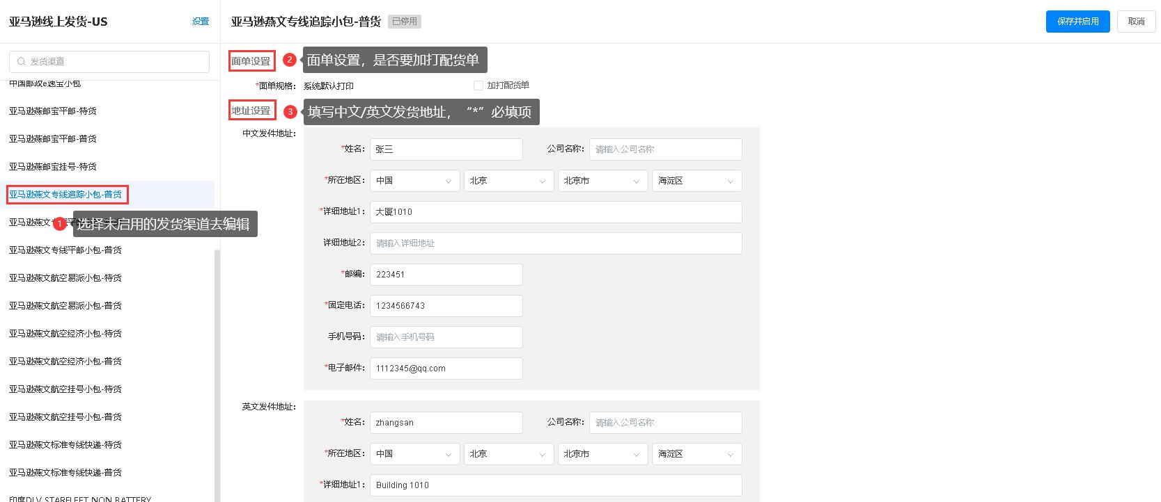
Task: Select channel 亚马逊燕文航空易派小包-普货
Action: [x=65, y=306]
